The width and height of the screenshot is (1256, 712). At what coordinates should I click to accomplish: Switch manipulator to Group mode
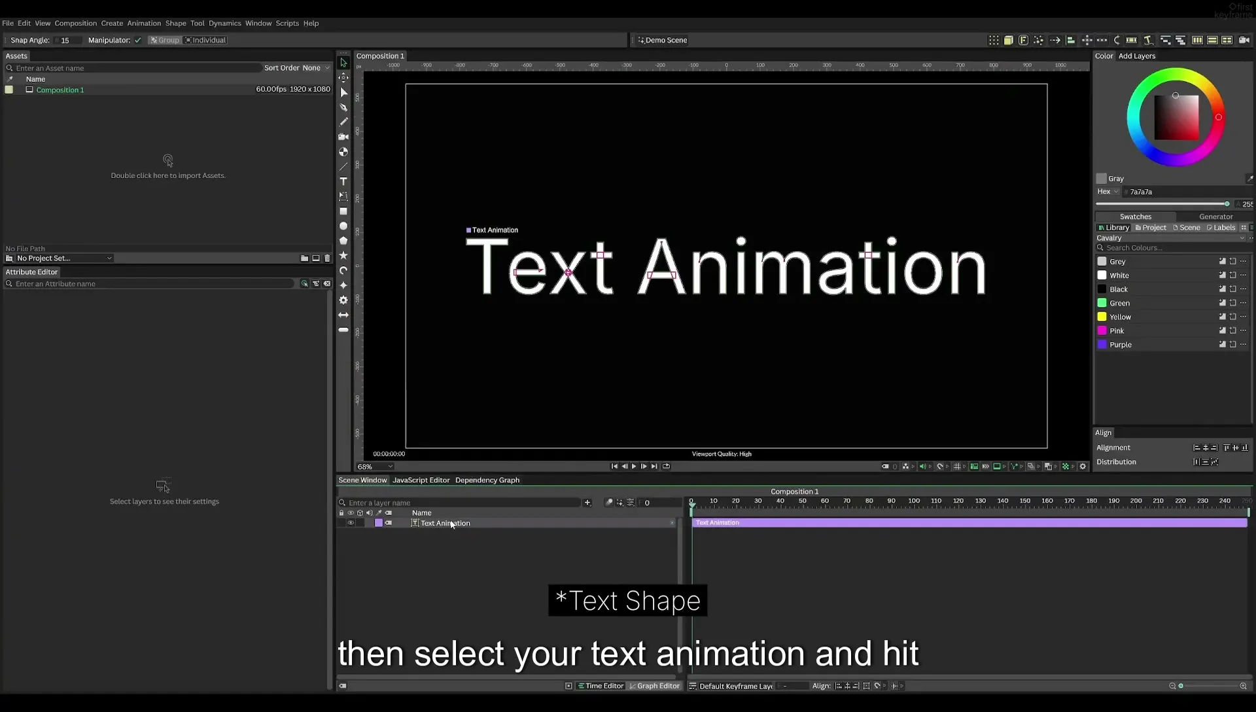tap(164, 41)
